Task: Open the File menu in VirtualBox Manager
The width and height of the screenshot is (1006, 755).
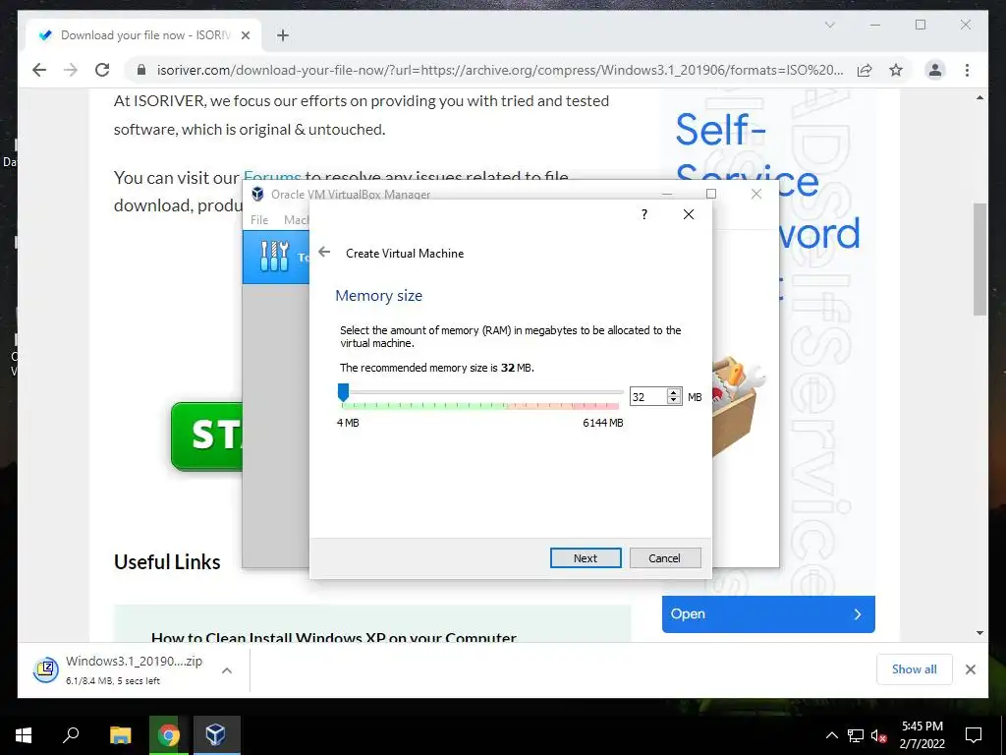Action: (259, 219)
